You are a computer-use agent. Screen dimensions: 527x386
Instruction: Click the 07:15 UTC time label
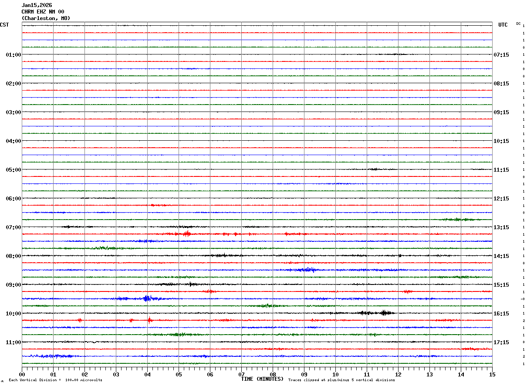click(501, 55)
